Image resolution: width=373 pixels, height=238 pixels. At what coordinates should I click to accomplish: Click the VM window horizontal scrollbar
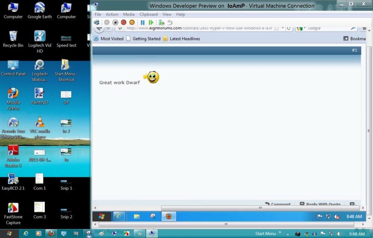tap(226, 224)
